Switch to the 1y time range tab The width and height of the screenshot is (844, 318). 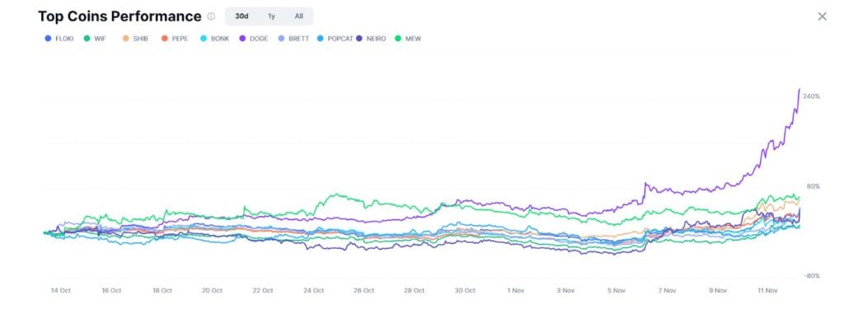pos(271,16)
